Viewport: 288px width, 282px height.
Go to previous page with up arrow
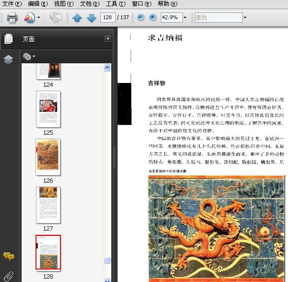pos(77,18)
